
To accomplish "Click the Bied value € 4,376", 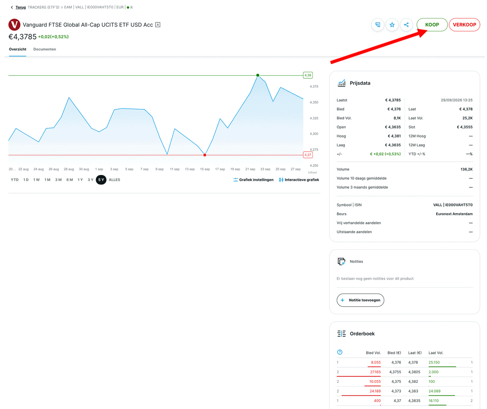I will pyautogui.click(x=394, y=109).
